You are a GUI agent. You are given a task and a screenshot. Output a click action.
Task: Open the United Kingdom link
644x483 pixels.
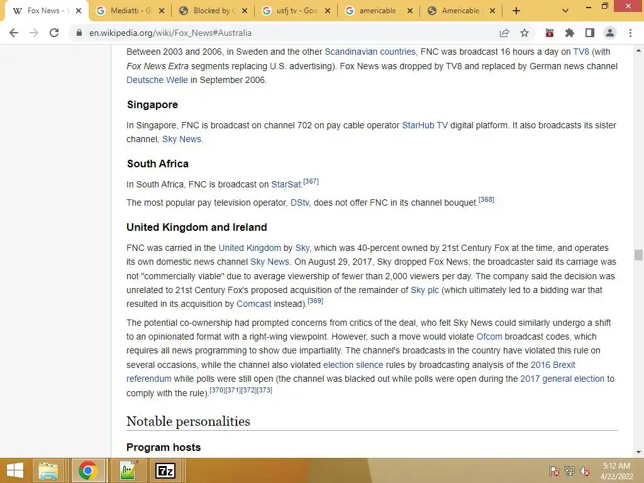tap(250, 248)
